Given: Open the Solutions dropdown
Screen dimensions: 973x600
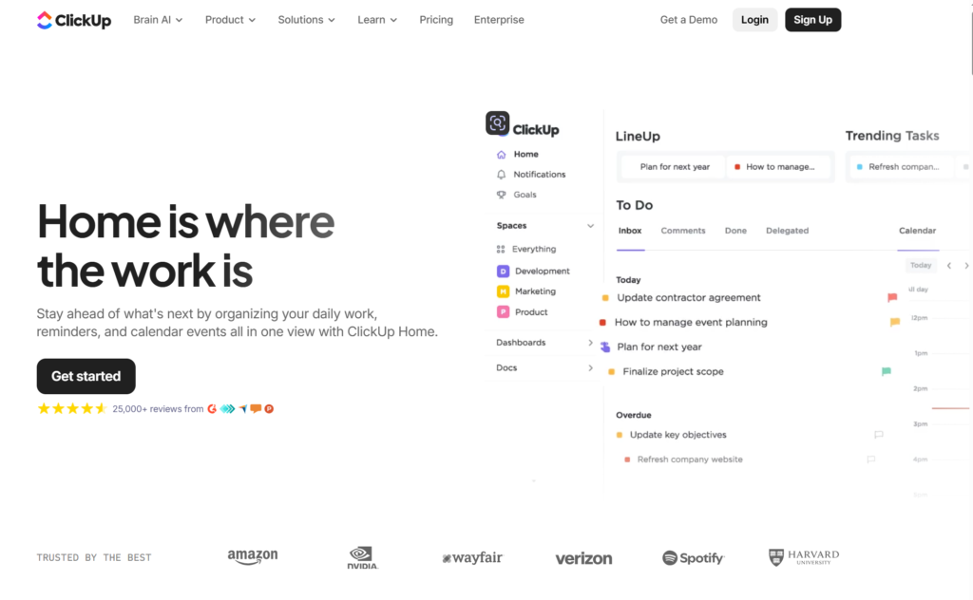Looking at the screenshot, I should (307, 20).
